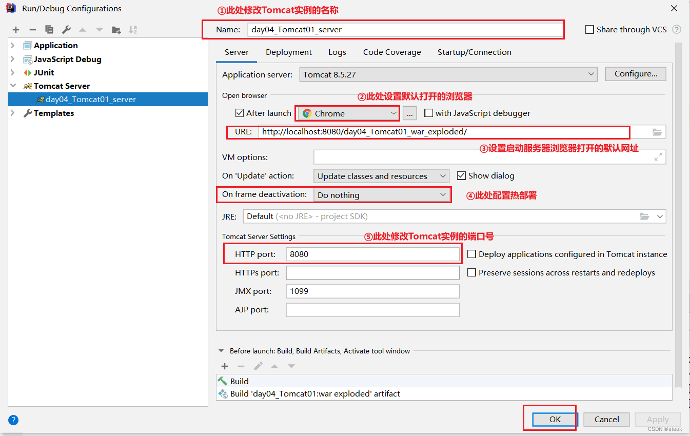The image size is (690, 436).
Task: Copy the selected configuration
Action: pos(49,30)
